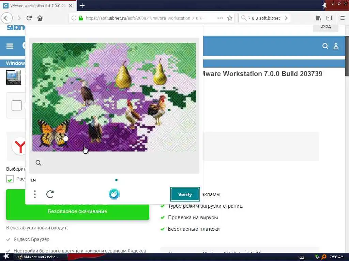Viewport: 349px width, 261px height.
Task: Select the lower eagle in captcha image
Action: pos(95,129)
